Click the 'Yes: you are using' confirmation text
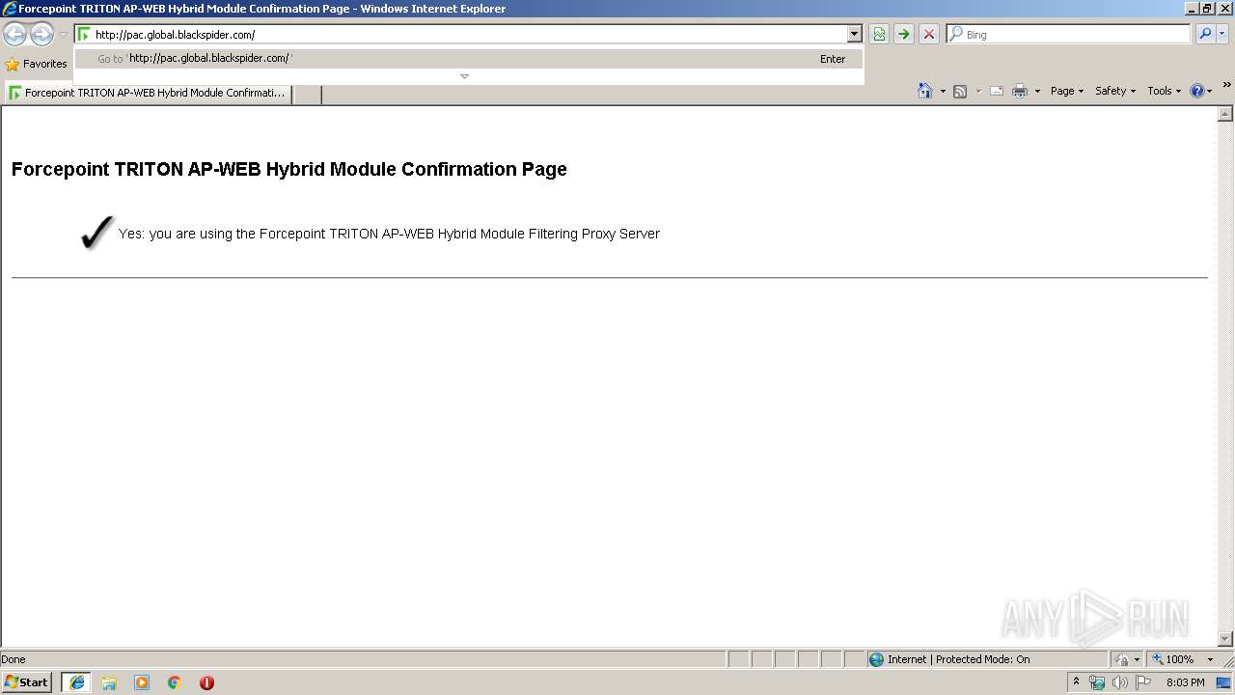 pyautogui.click(x=389, y=234)
